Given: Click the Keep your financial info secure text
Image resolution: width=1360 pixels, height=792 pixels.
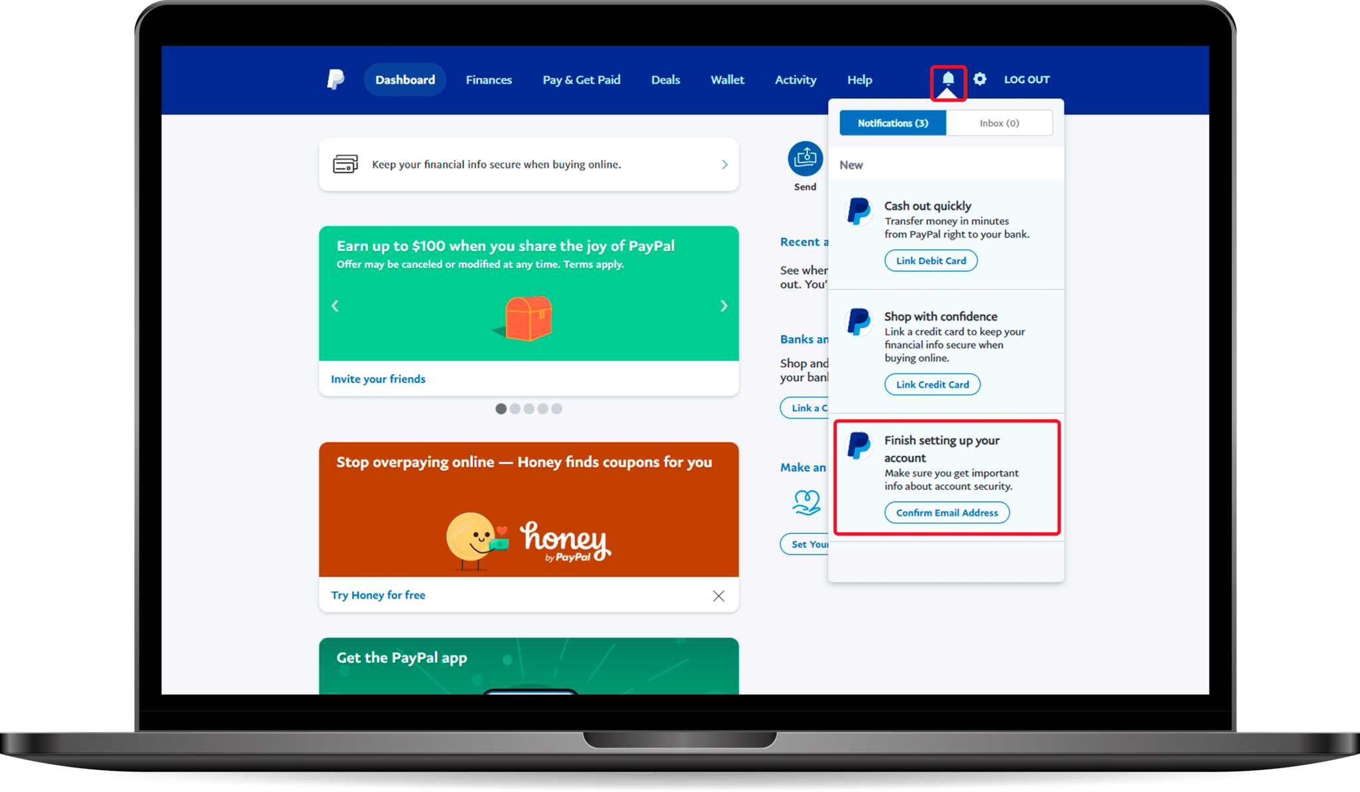Looking at the screenshot, I should [496, 165].
